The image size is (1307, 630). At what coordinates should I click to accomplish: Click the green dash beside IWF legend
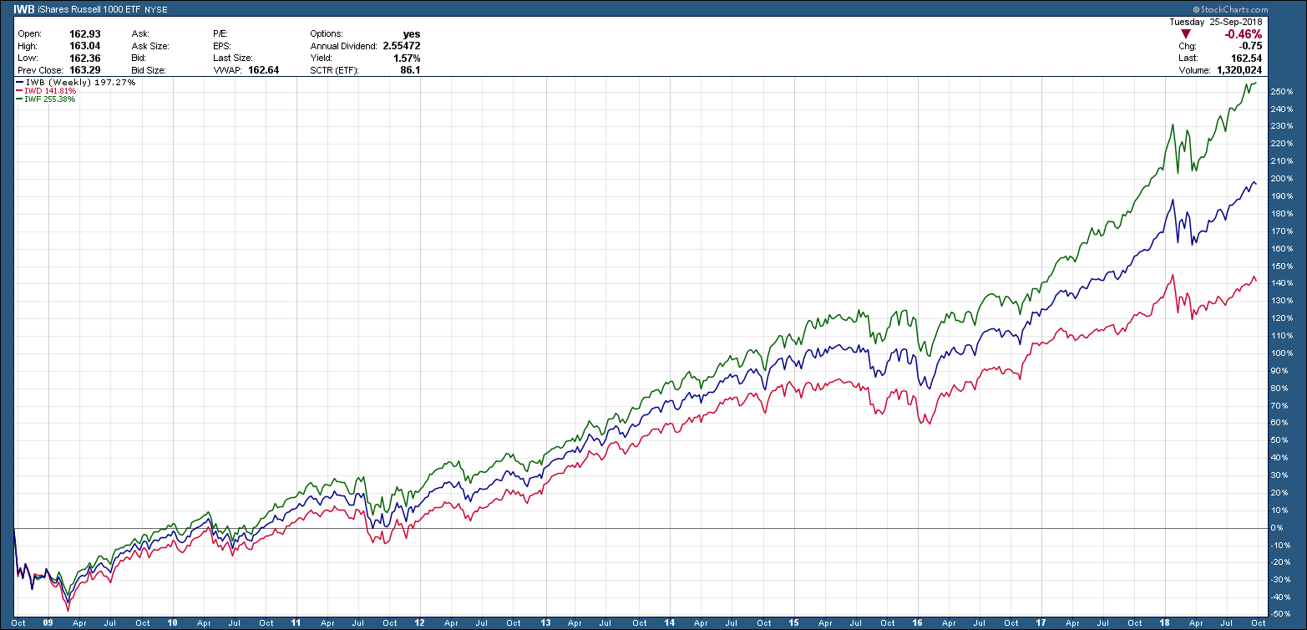19,99
